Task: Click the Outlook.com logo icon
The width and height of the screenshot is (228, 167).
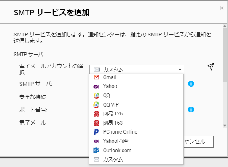Action: (97, 151)
